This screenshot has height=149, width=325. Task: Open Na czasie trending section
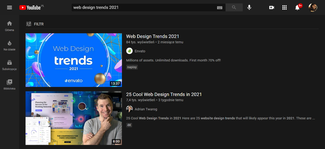pyautogui.click(x=9, y=46)
